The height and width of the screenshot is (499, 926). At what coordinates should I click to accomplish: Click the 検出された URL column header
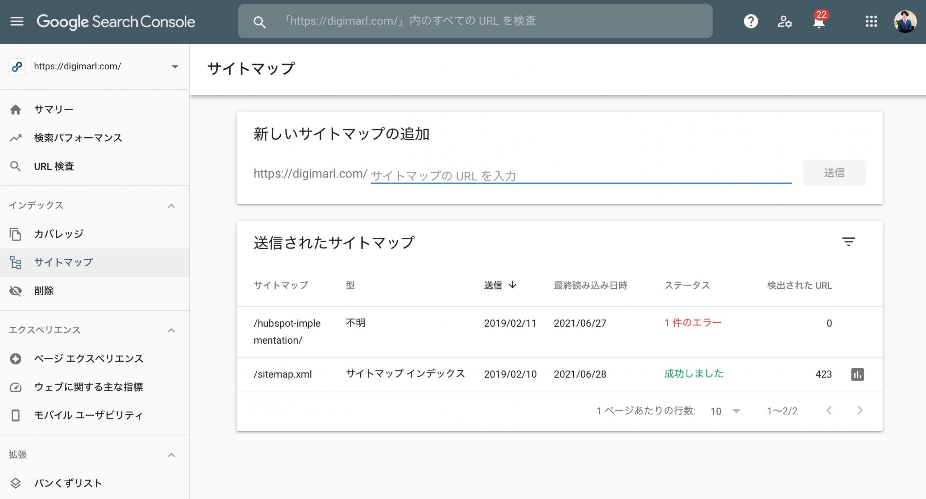[x=799, y=285]
